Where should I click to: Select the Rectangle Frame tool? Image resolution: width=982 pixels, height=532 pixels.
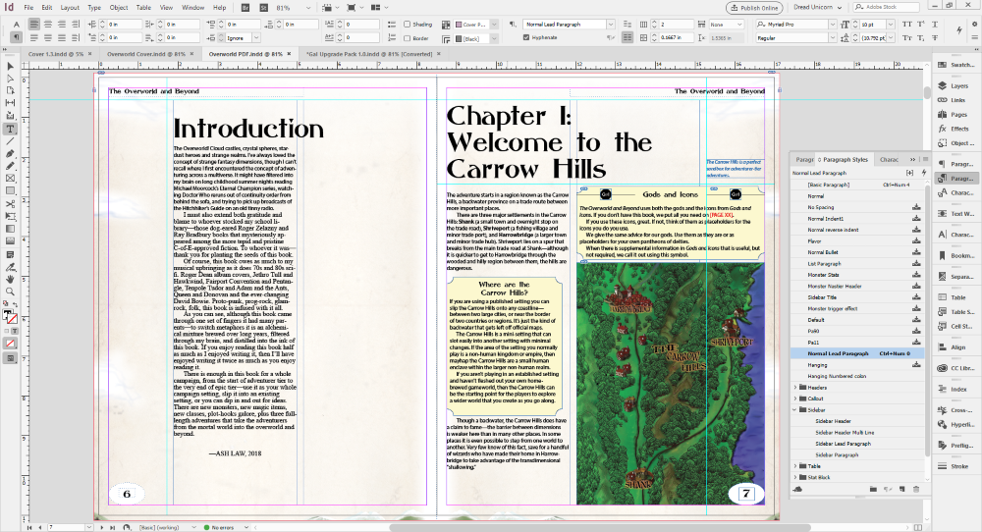[10, 179]
